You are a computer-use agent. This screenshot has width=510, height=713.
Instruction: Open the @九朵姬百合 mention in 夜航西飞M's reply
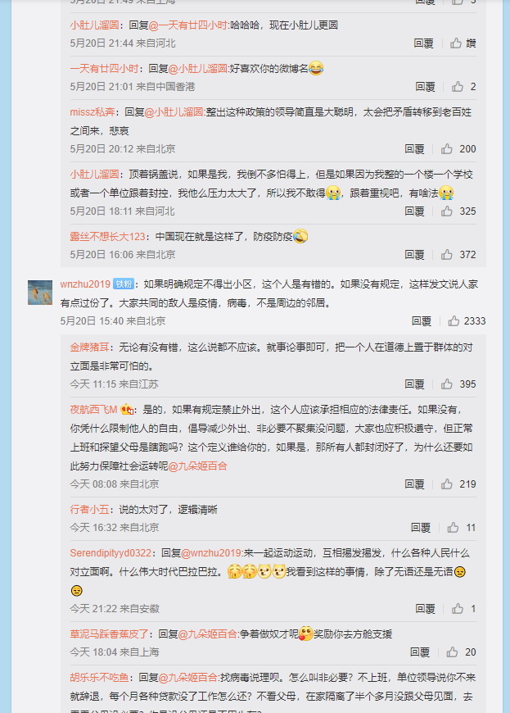(197, 465)
